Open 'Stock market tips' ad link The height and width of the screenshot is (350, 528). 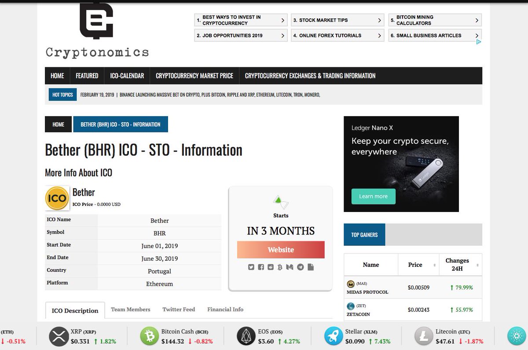pos(337,20)
